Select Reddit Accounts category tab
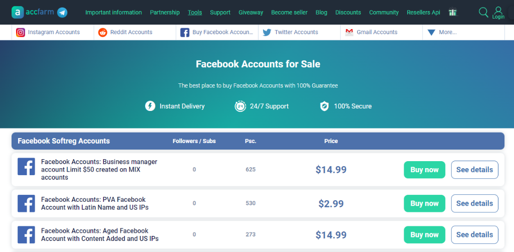Screen dimensions: 514x252 coord(135,33)
